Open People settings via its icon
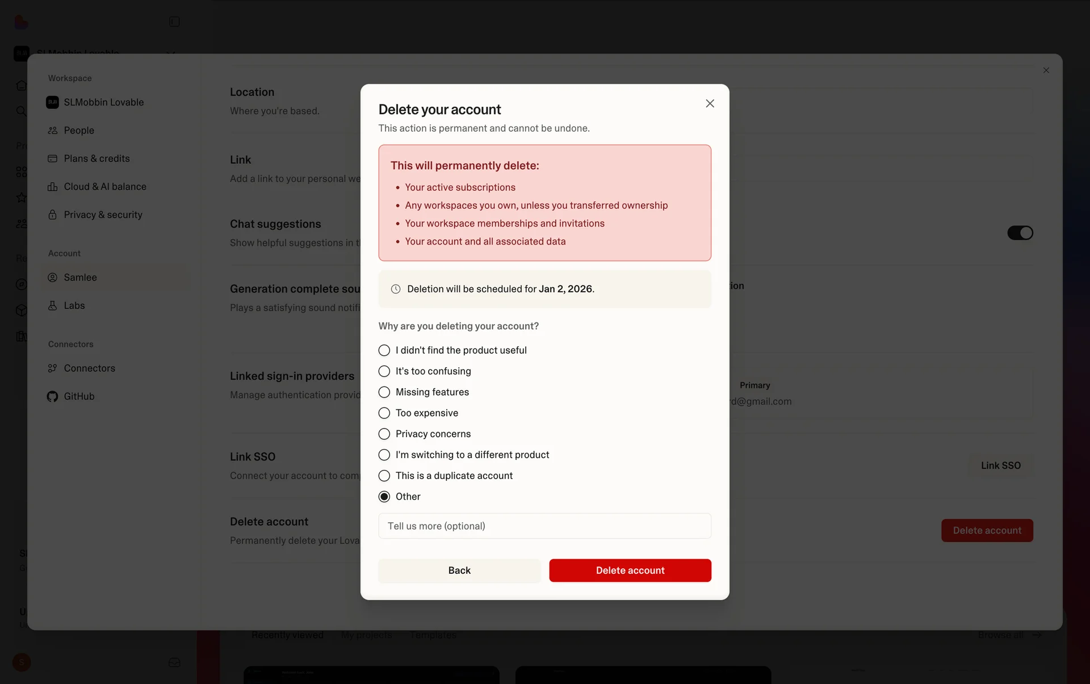The width and height of the screenshot is (1090, 684). 53,131
